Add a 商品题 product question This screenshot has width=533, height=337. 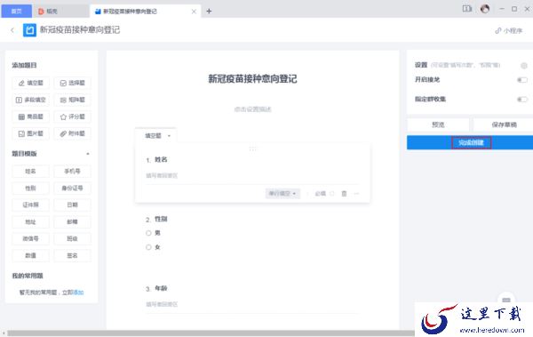pyautogui.click(x=30, y=116)
